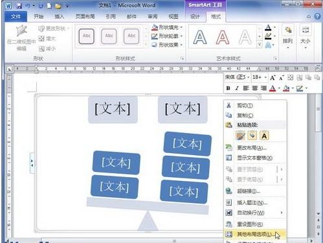Minimize the ribbon caret icon
The image size is (323, 243).
coord(309,17)
